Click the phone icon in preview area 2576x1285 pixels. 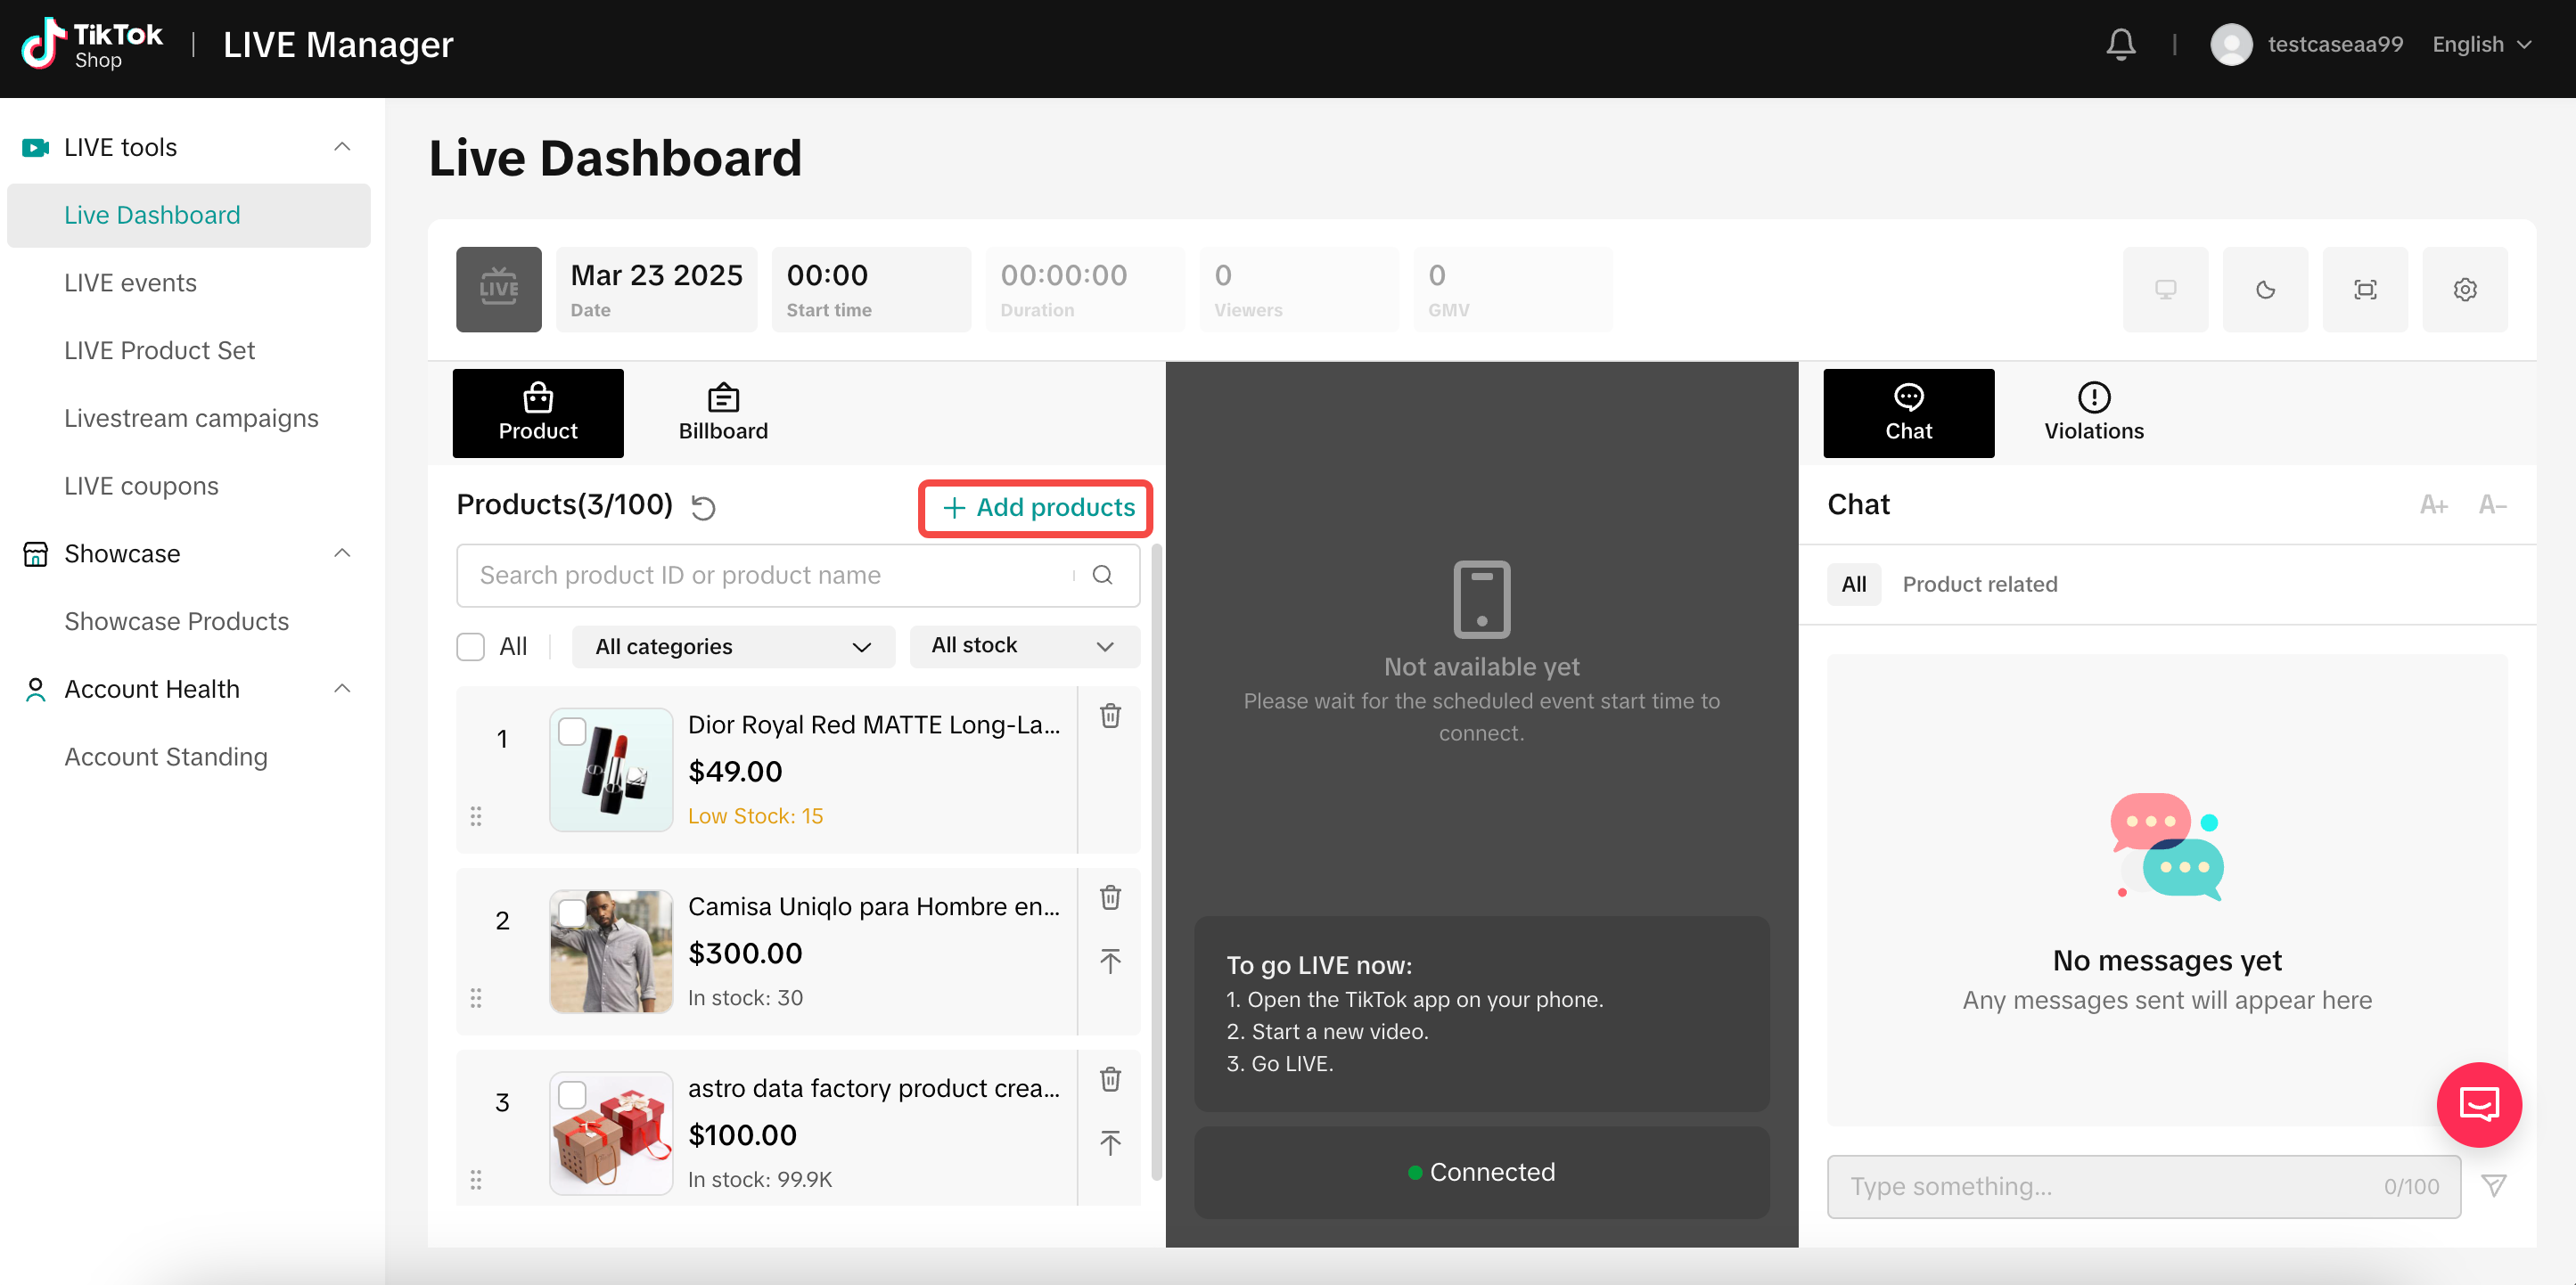pos(1481,599)
